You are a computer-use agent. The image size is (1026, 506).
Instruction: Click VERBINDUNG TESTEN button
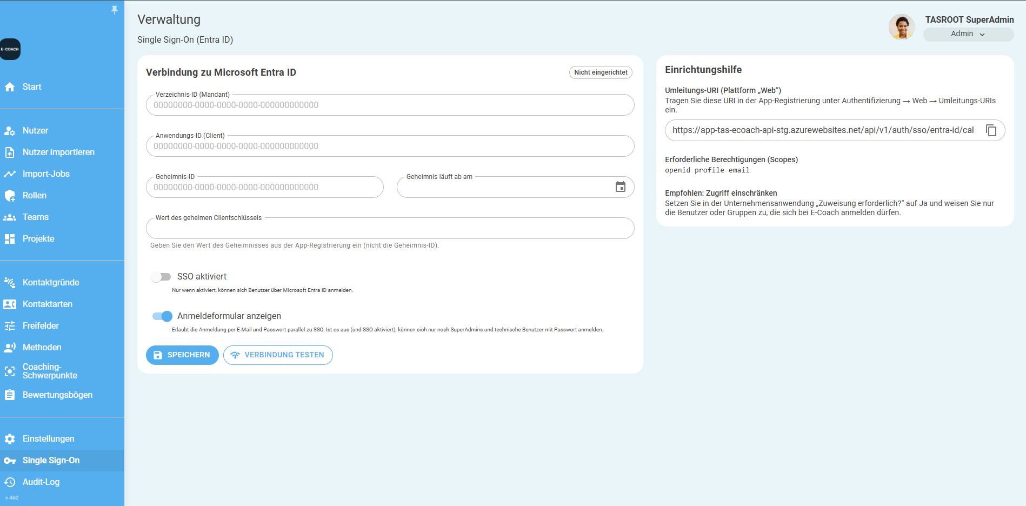point(278,355)
